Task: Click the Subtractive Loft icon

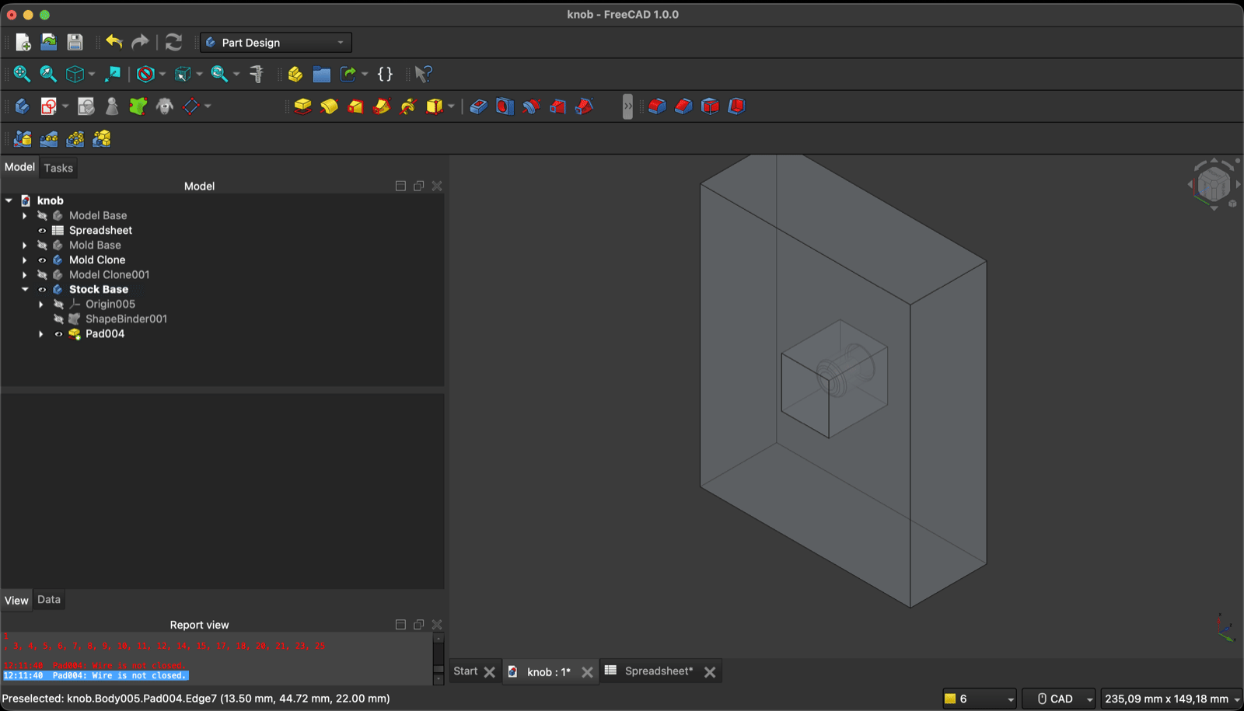Action: 558,106
